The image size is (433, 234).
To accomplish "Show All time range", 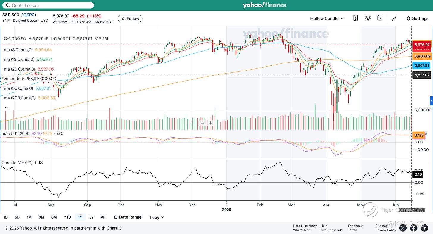I will tap(103, 217).
